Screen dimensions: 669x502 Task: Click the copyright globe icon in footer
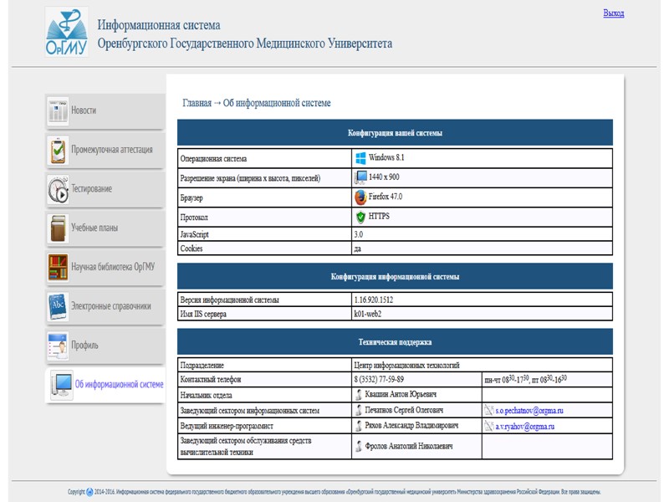click(89, 492)
